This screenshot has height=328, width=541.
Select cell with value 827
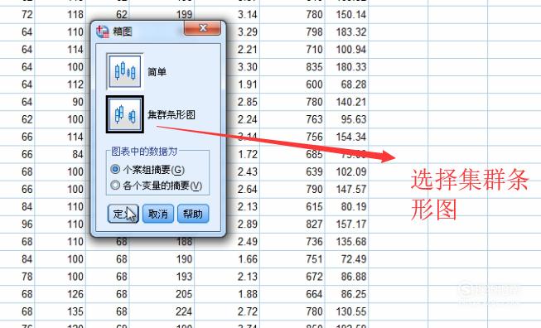(x=292, y=224)
